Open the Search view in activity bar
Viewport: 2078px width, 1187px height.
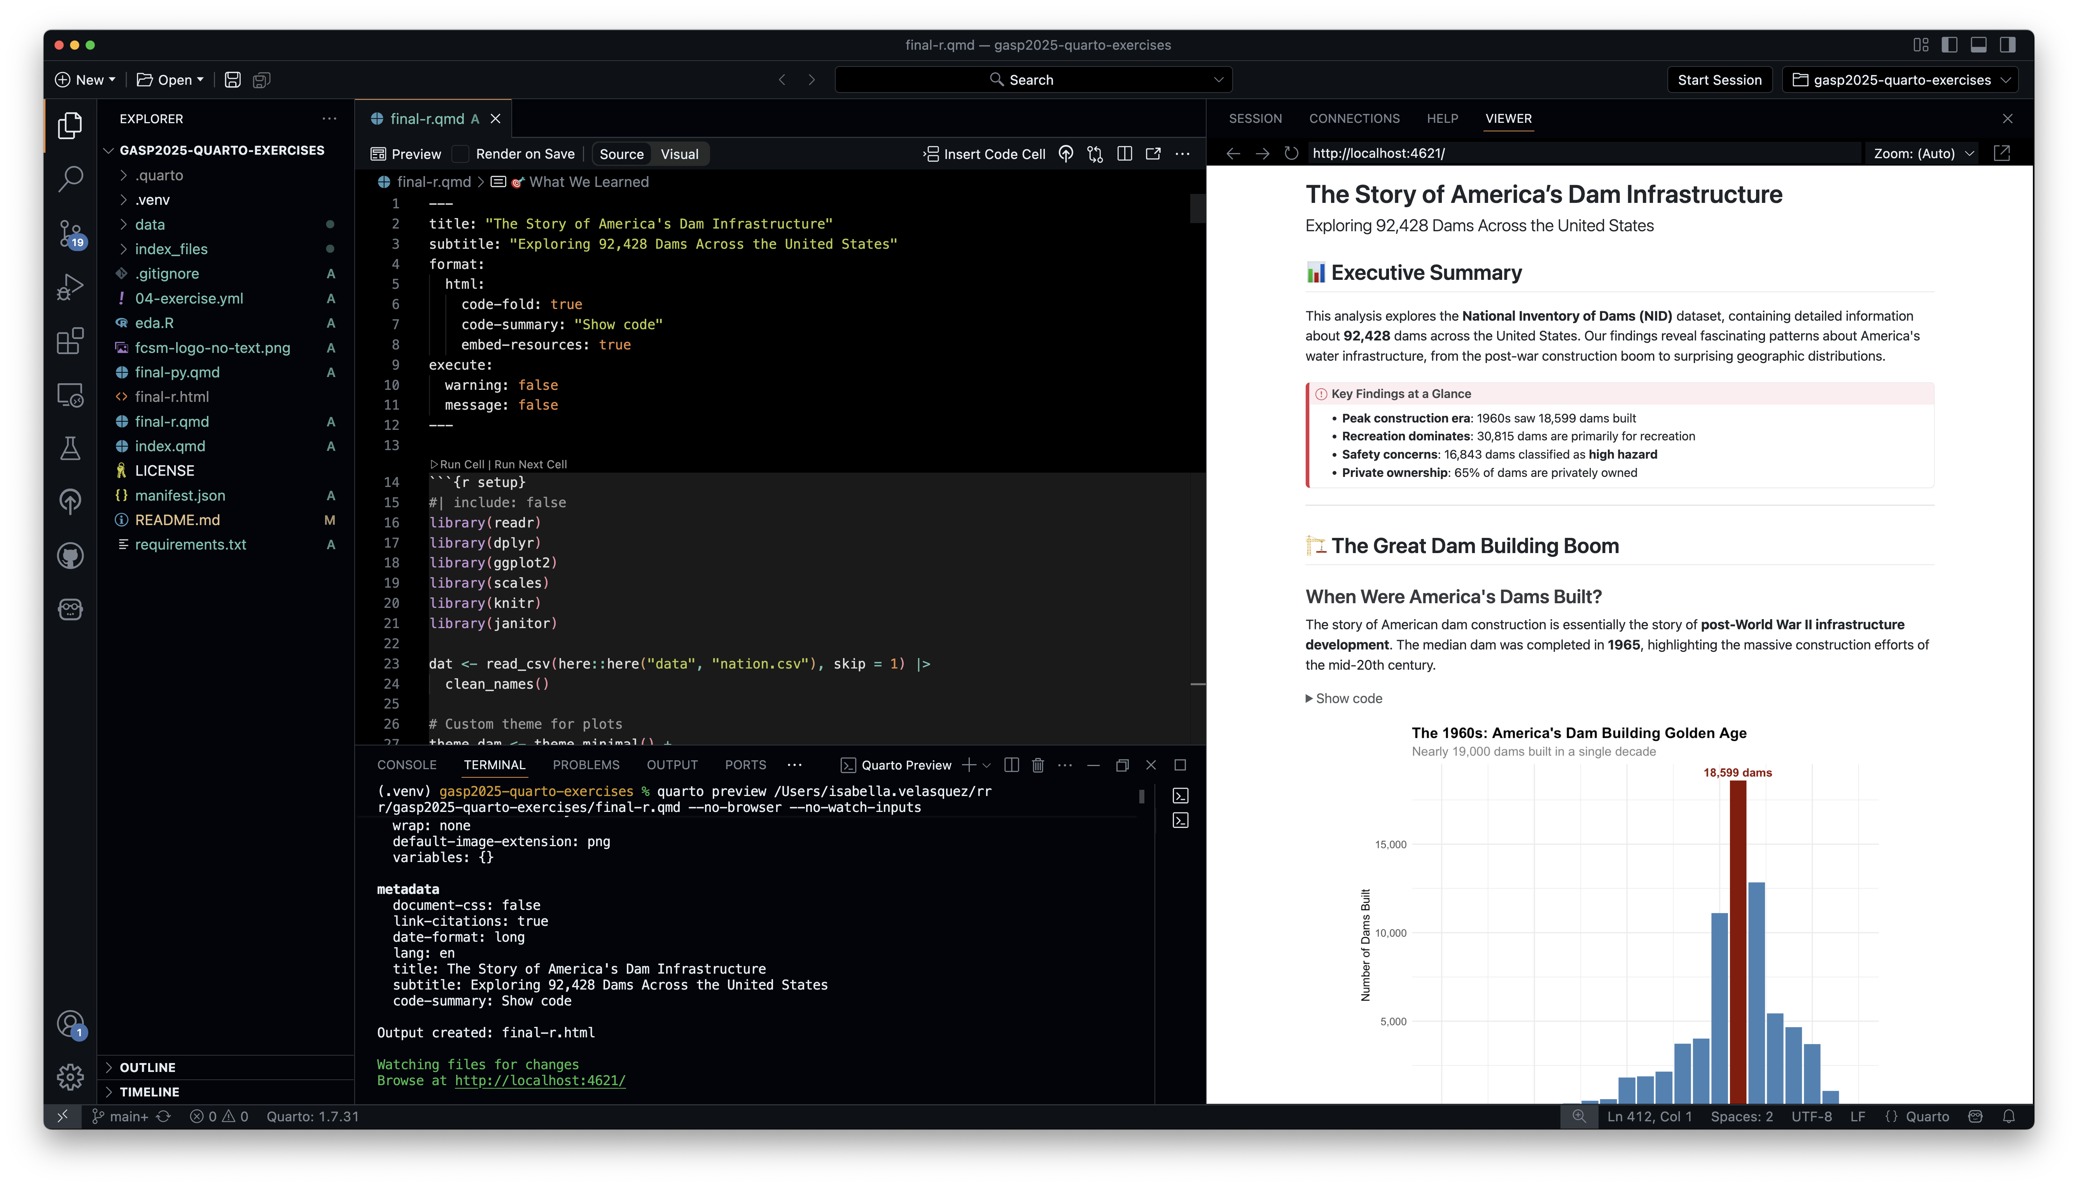pos(70,178)
